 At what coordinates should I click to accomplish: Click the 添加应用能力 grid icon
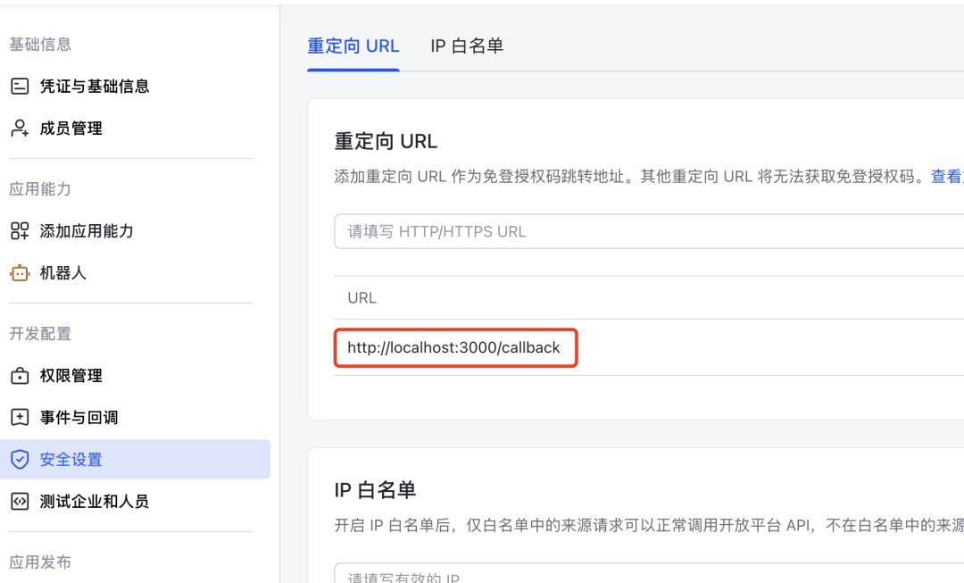pos(19,230)
